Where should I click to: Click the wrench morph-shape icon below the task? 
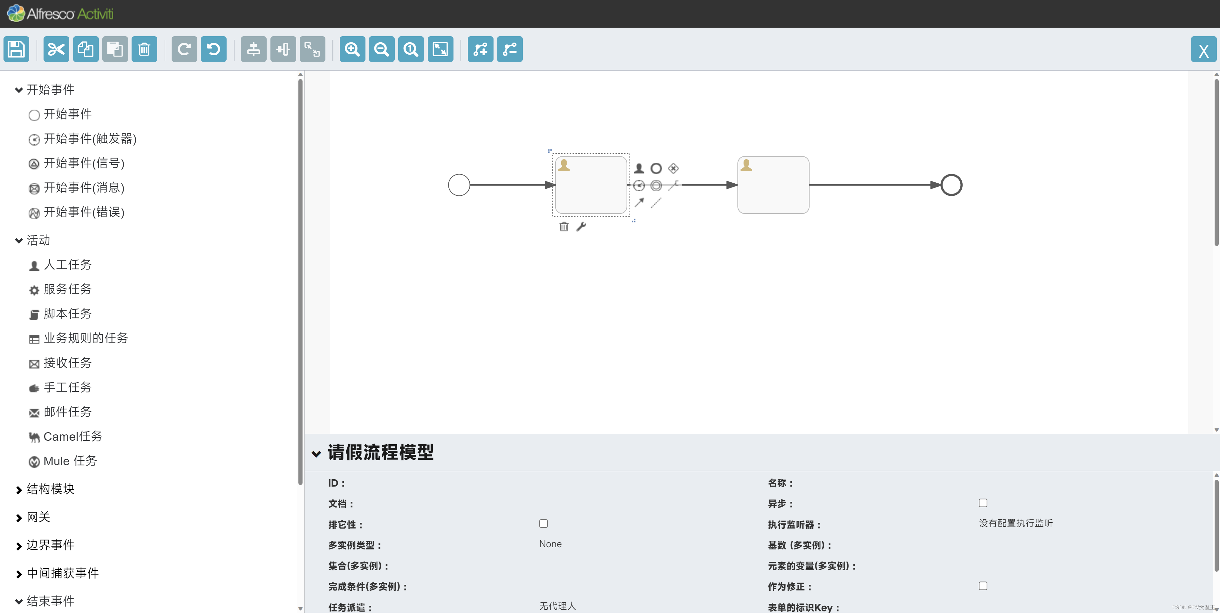pos(581,227)
